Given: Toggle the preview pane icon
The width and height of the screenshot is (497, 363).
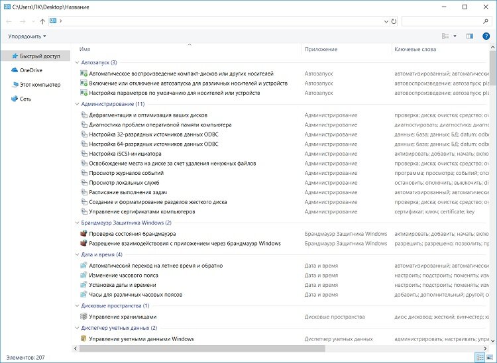Looking at the screenshot, I should 470,36.
